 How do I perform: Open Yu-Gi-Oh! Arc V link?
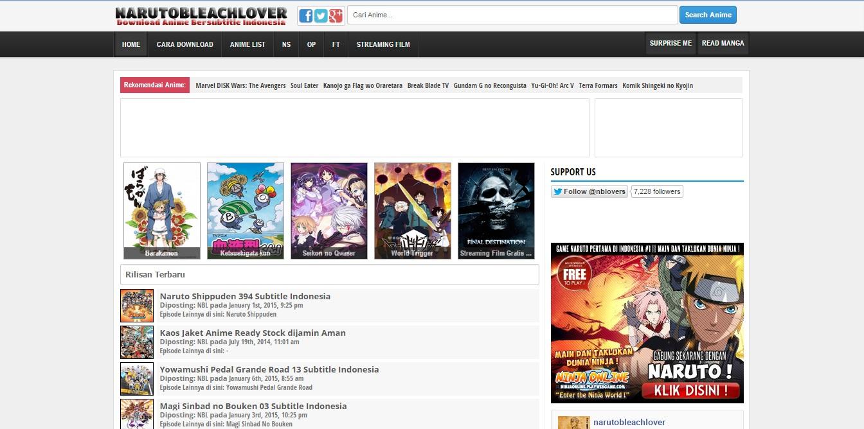coord(553,85)
